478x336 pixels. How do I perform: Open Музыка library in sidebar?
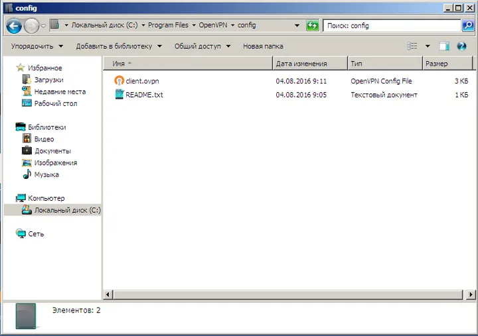coord(46,175)
